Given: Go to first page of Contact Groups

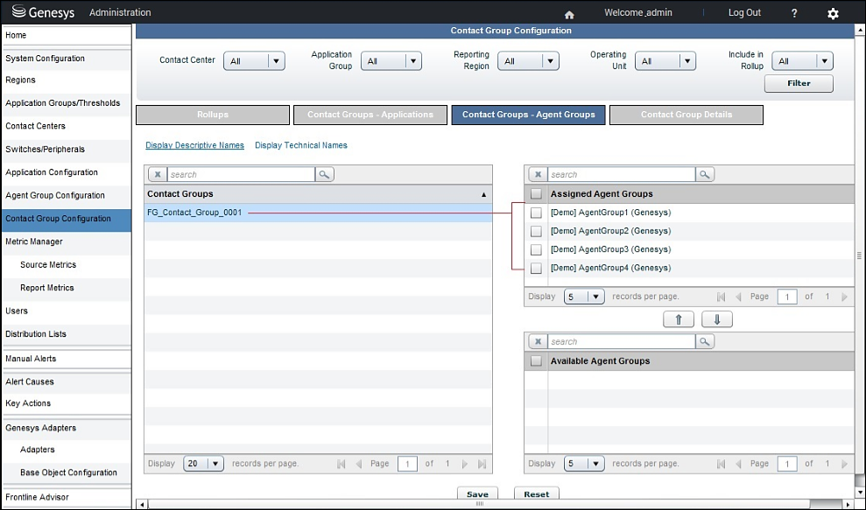Looking at the screenshot, I should (x=341, y=465).
